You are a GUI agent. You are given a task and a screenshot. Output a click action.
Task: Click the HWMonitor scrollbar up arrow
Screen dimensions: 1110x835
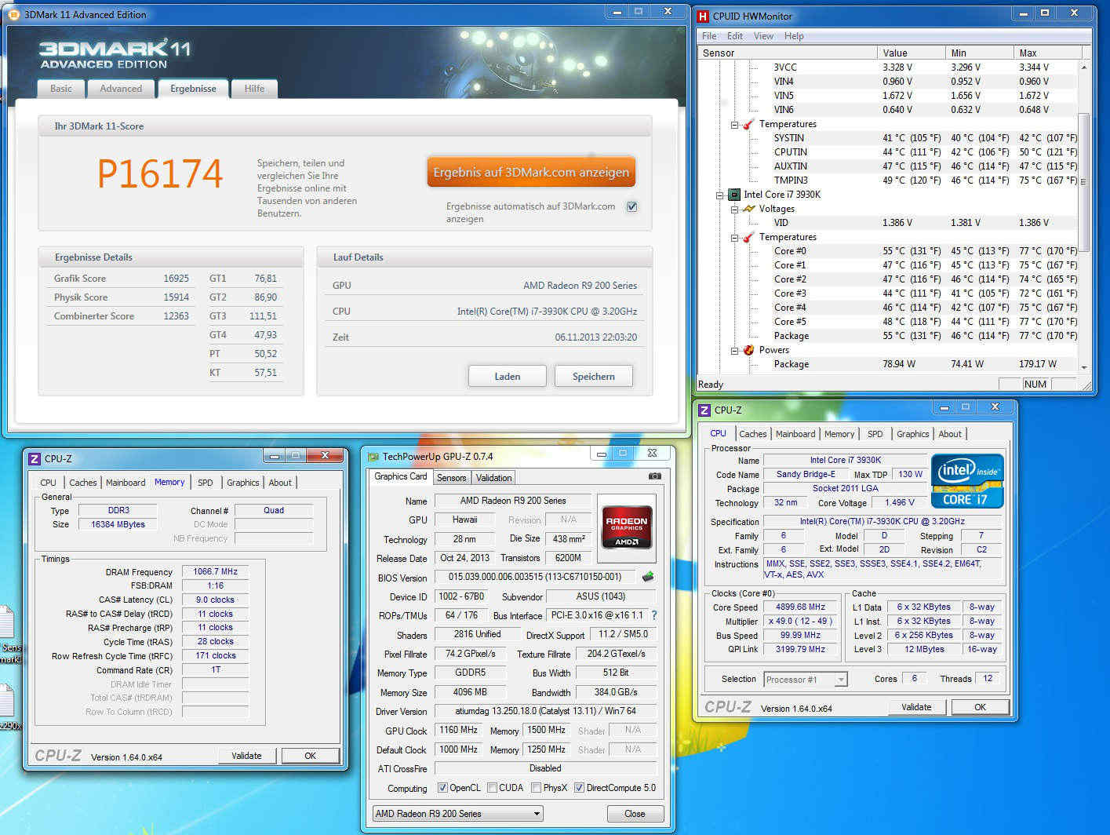1084,67
